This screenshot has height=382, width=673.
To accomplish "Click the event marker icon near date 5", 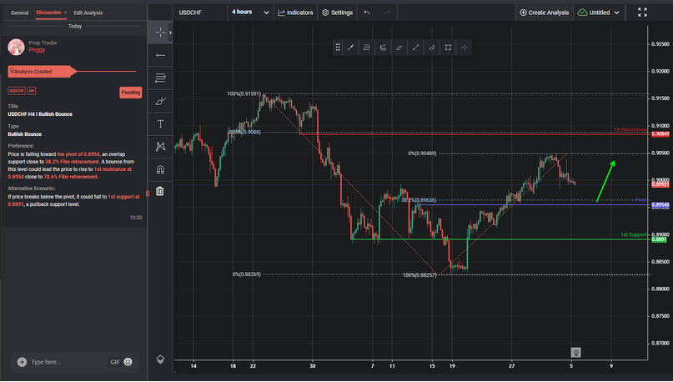I will 576,352.
